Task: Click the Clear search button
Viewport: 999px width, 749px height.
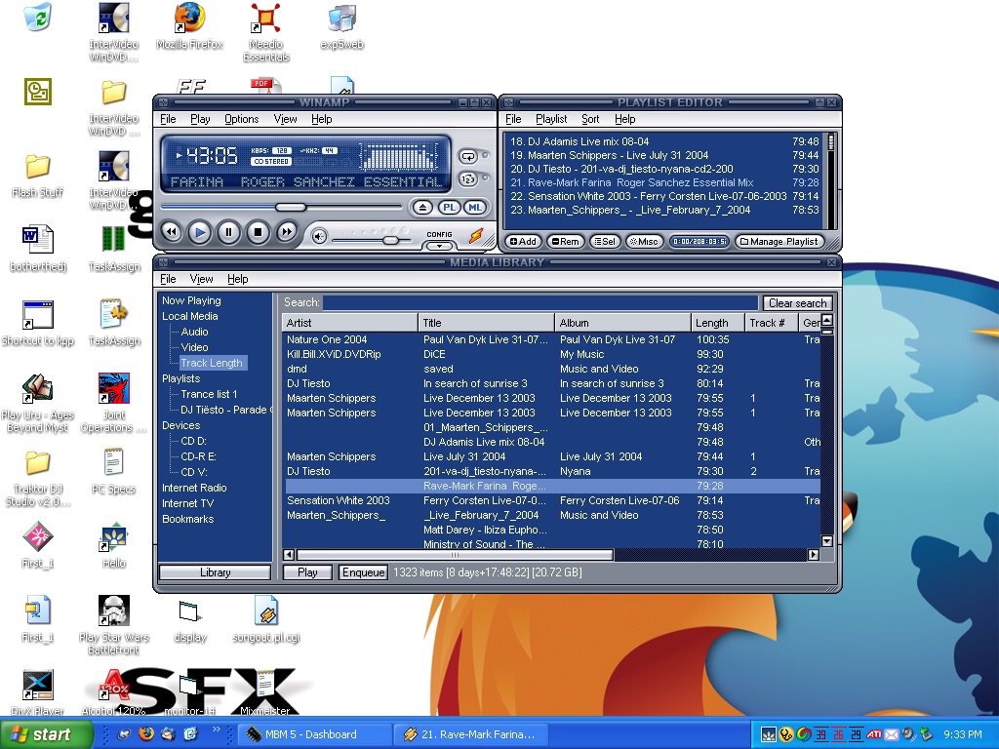Action: (x=797, y=303)
